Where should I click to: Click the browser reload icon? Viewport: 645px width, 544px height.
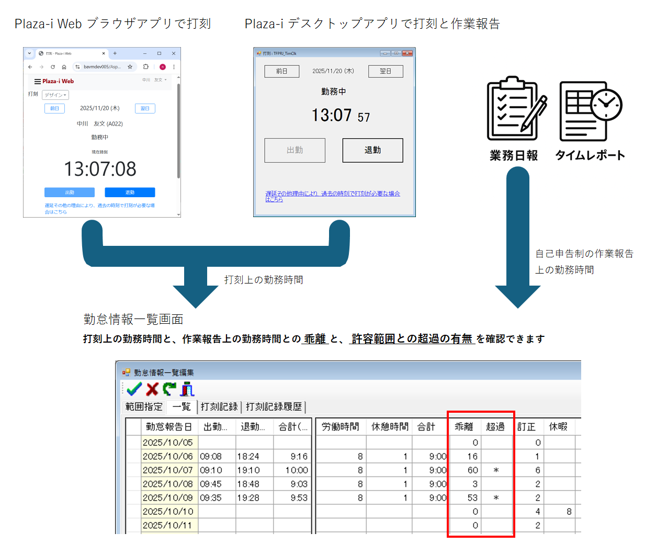[x=53, y=66]
